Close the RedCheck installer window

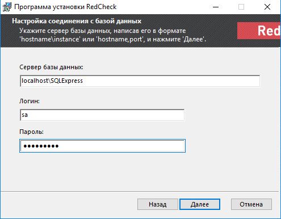tap(267, 7)
